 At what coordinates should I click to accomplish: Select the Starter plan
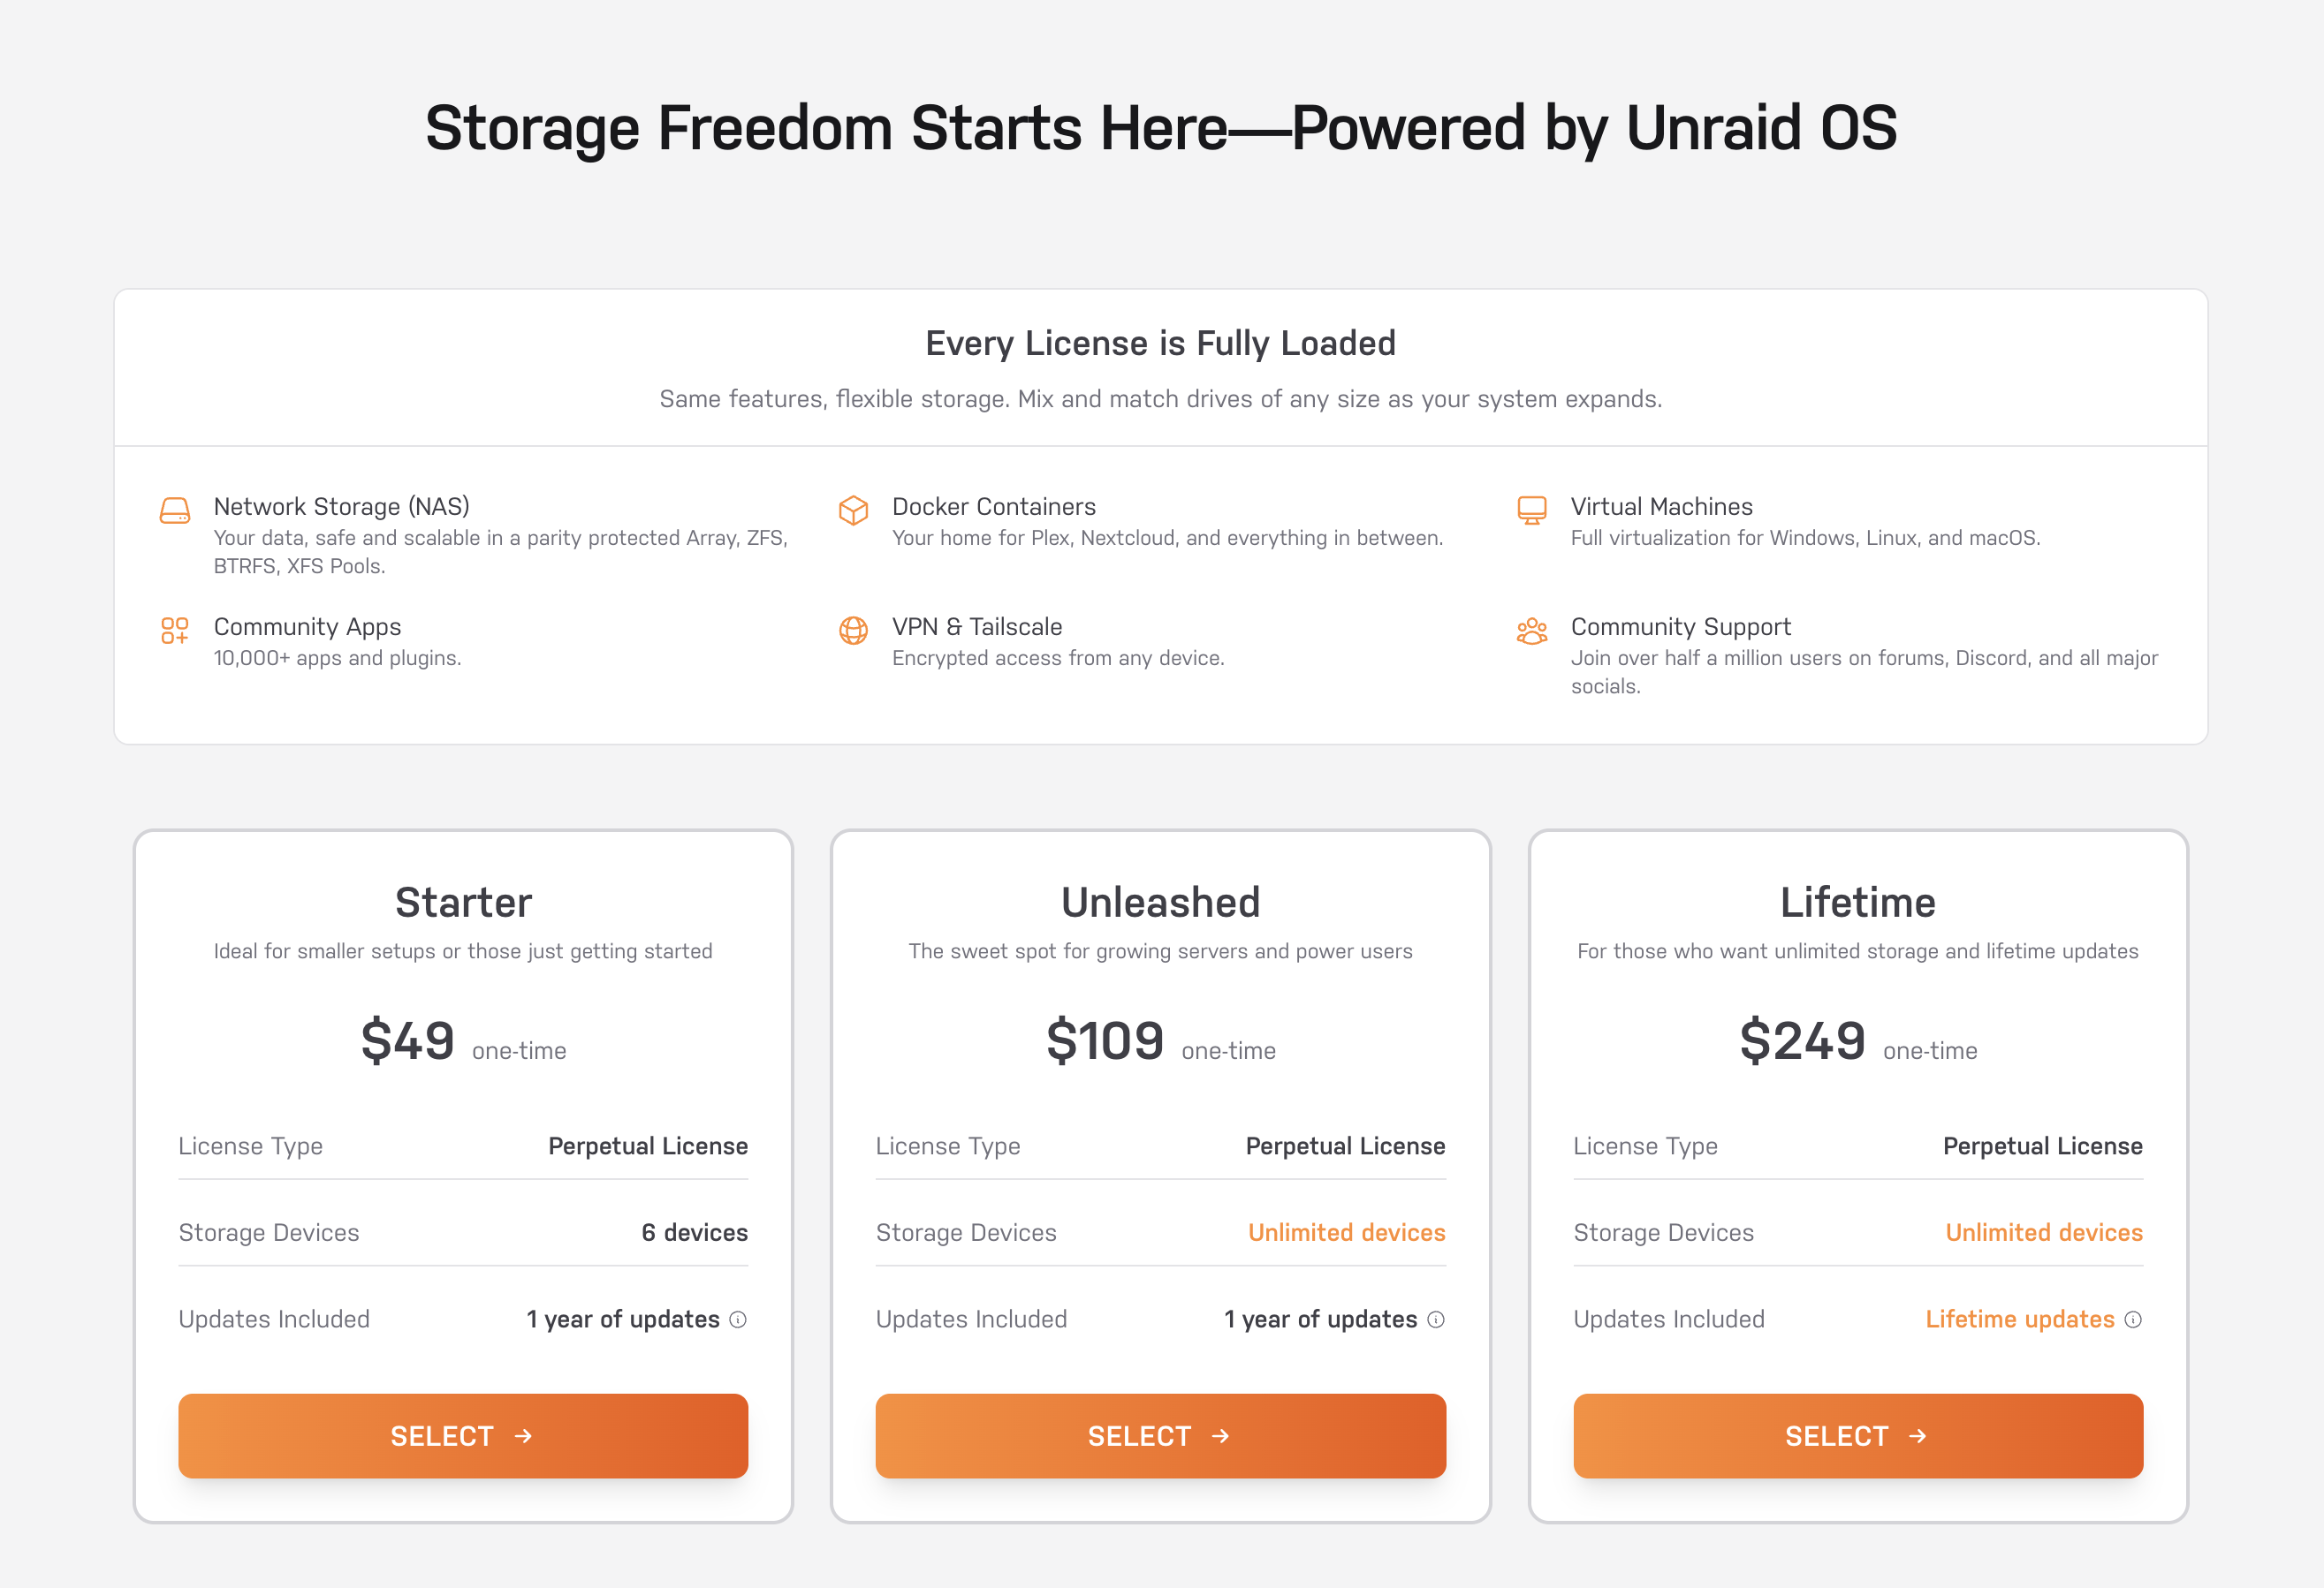[463, 1436]
